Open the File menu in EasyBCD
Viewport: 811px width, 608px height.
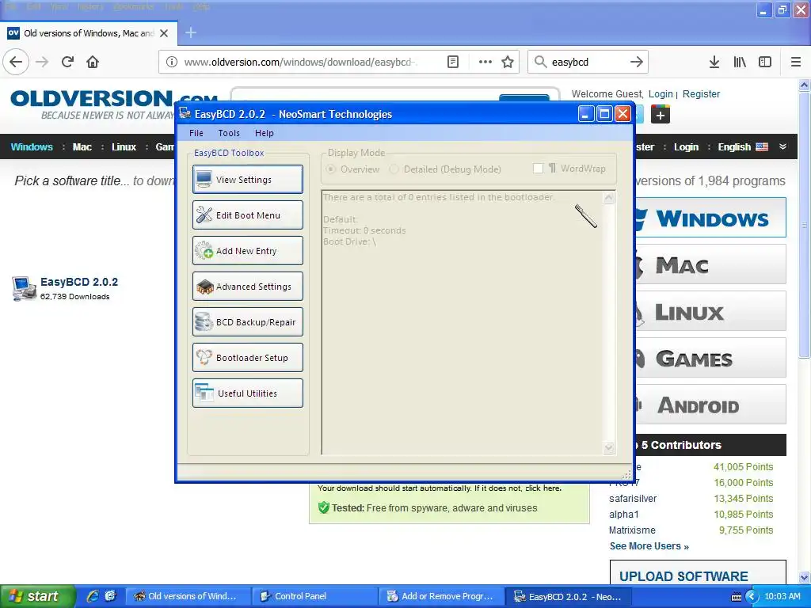[x=196, y=133]
